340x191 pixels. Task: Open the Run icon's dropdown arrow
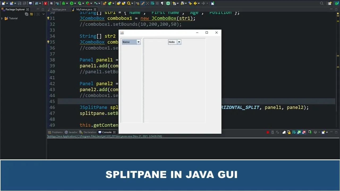[x=75, y=3]
